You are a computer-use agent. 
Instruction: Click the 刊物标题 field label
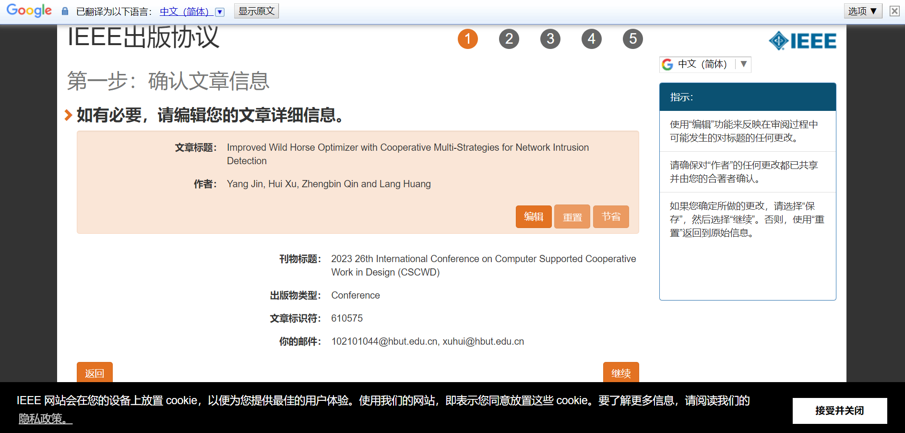click(x=300, y=259)
